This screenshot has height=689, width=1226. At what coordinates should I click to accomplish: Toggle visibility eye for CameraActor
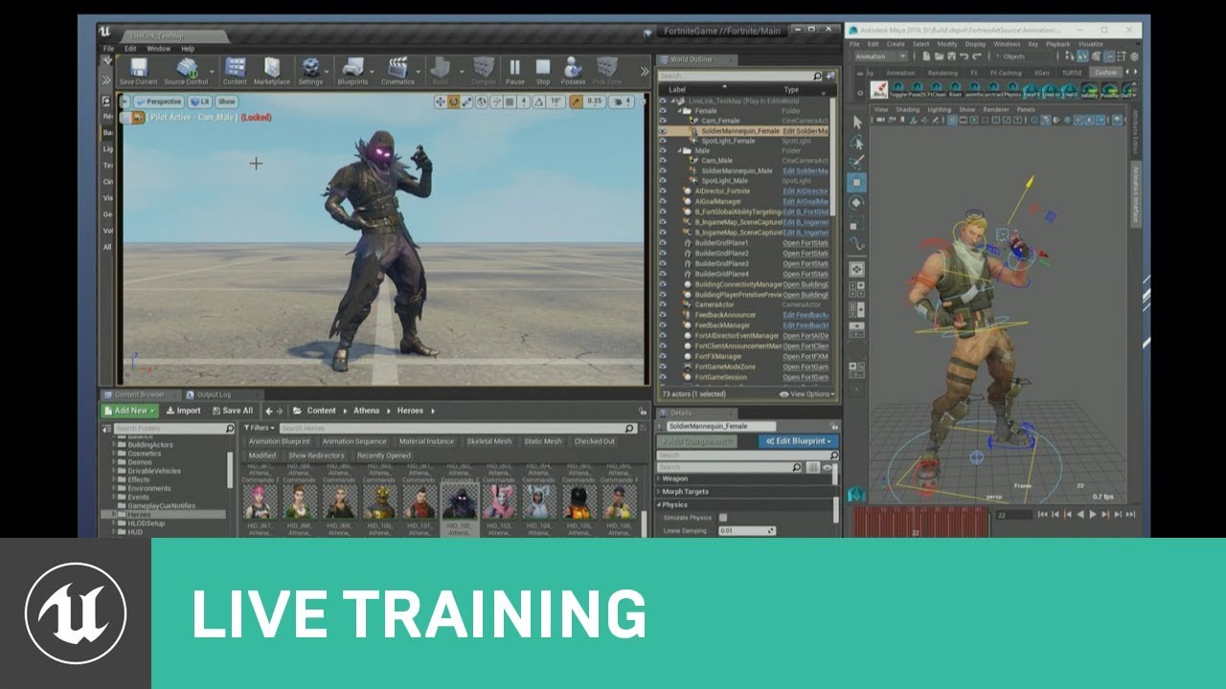(662, 304)
